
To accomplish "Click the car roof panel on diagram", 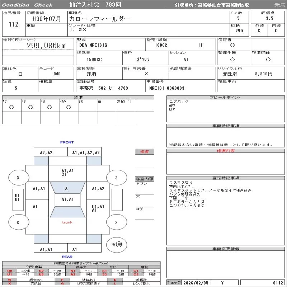I will pyautogui.click(x=67, y=199).
